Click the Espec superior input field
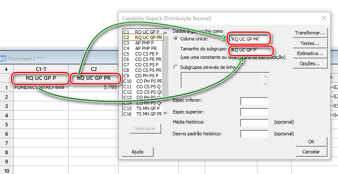 tap(254, 112)
